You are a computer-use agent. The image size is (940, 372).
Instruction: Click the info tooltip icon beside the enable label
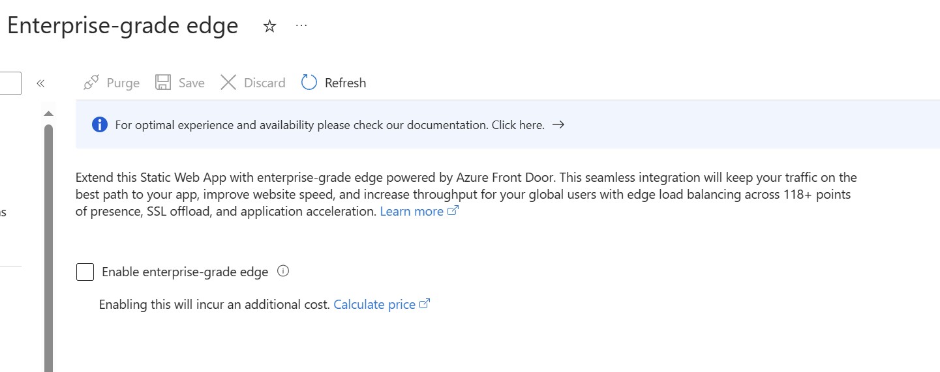(283, 271)
